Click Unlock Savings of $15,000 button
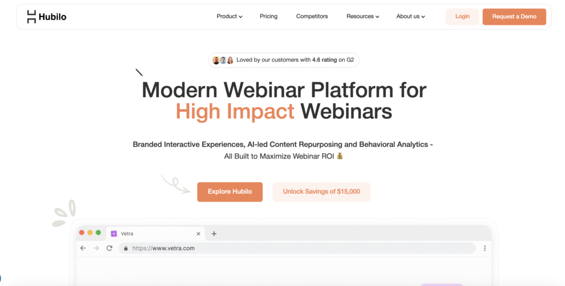The height and width of the screenshot is (286, 565). (322, 192)
